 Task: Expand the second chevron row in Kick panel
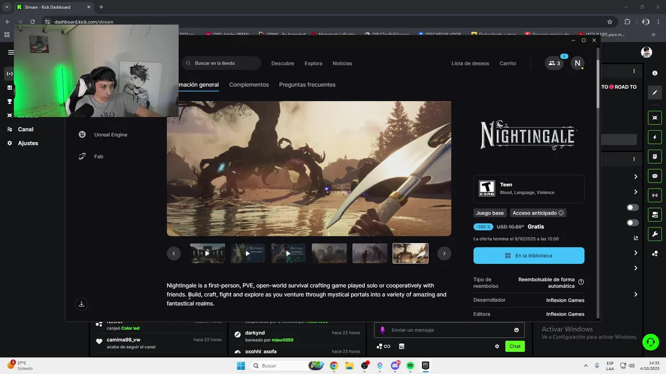pyautogui.click(x=635, y=192)
